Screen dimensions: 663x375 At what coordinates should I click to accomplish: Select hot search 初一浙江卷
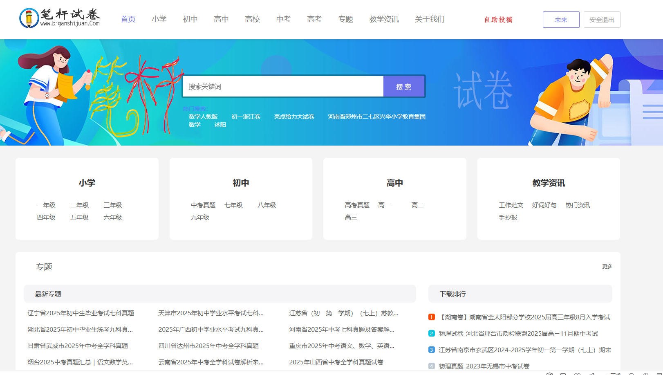[x=246, y=117]
